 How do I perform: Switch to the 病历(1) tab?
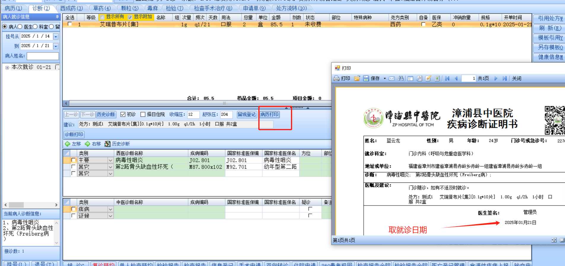click(x=13, y=8)
